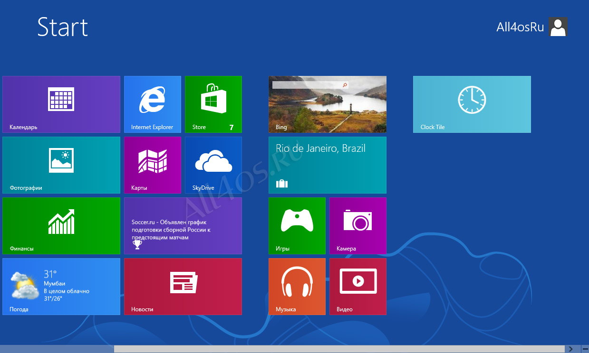Click the user account avatar picture
Screen dimensions: 589x353
click(x=558, y=27)
